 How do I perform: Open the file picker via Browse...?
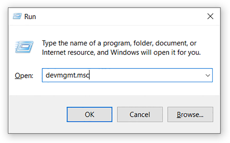[190, 114]
